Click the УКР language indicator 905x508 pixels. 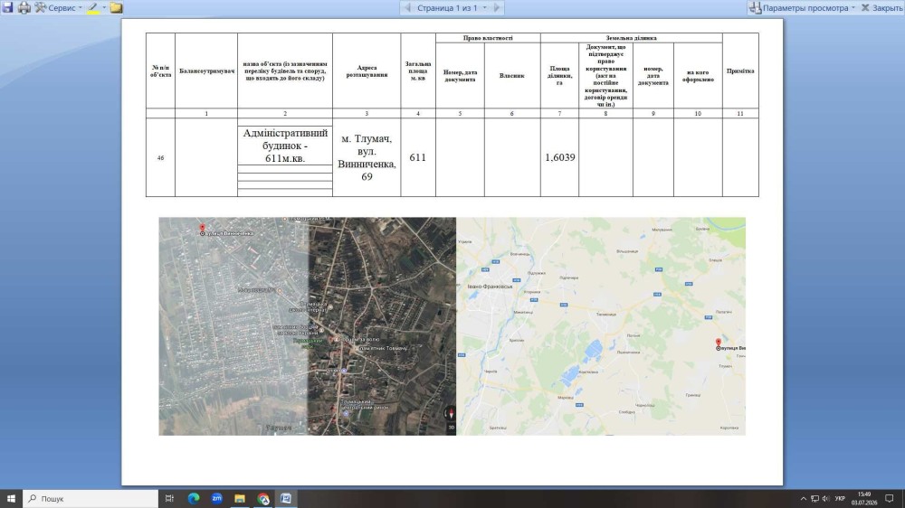point(840,499)
